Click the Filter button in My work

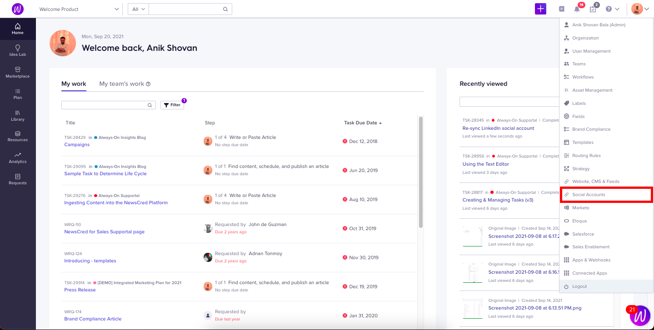click(x=172, y=105)
